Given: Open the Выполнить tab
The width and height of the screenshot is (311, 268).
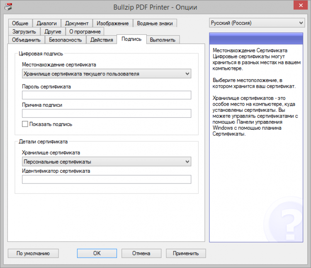Looking at the screenshot, I should [163, 40].
